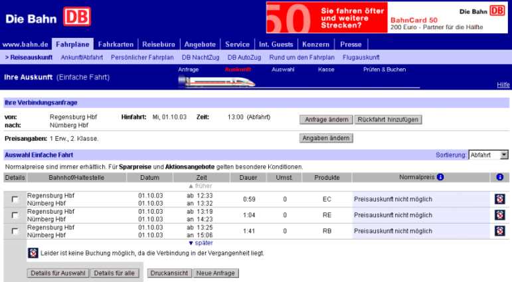
Task: Click the no-booking icon beside 'Leider ist keine Buchung'
Action: pyautogui.click(x=33, y=253)
